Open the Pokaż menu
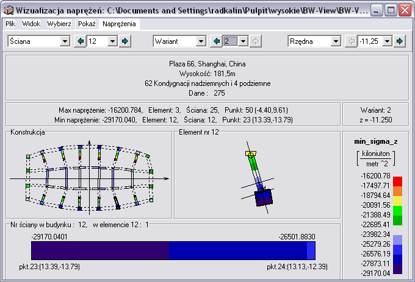Viewport: 415px width, 282px height. [87, 24]
